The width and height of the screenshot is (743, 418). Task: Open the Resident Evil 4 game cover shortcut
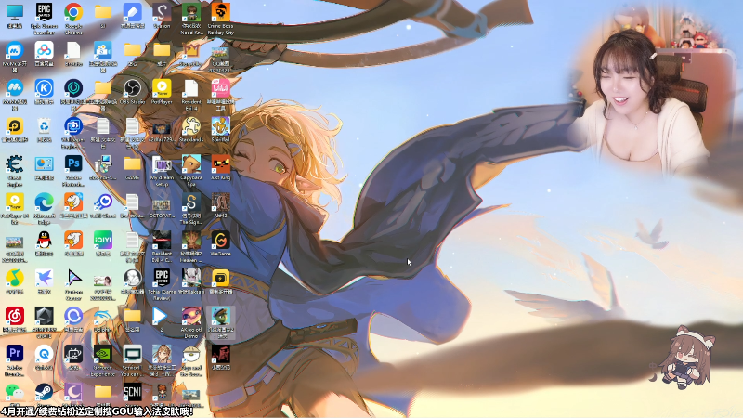click(162, 241)
